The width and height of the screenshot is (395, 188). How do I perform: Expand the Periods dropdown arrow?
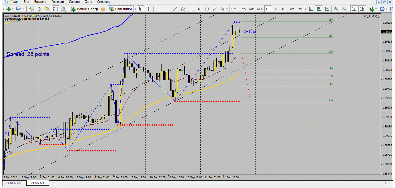387,9
